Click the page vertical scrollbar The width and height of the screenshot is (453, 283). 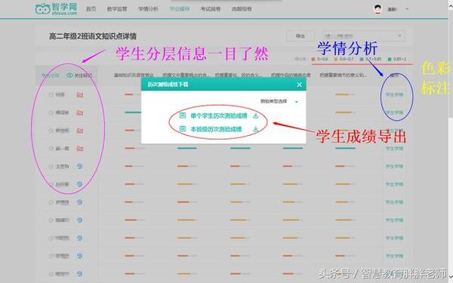coord(451,142)
